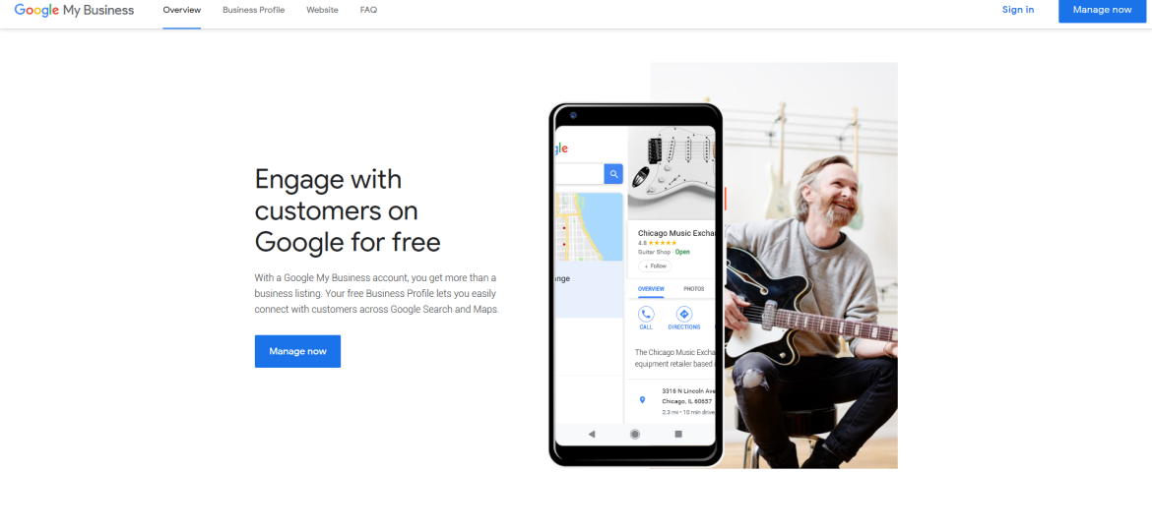Open the FAQ tab
This screenshot has height=531, width=1152.
click(369, 10)
